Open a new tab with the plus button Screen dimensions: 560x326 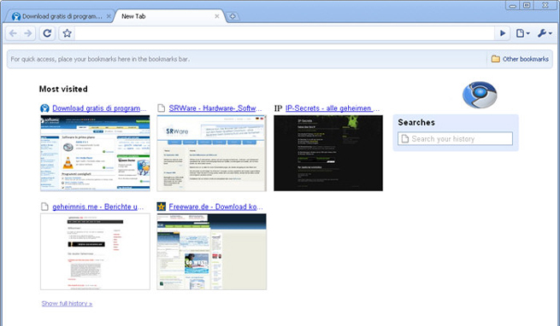(233, 16)
